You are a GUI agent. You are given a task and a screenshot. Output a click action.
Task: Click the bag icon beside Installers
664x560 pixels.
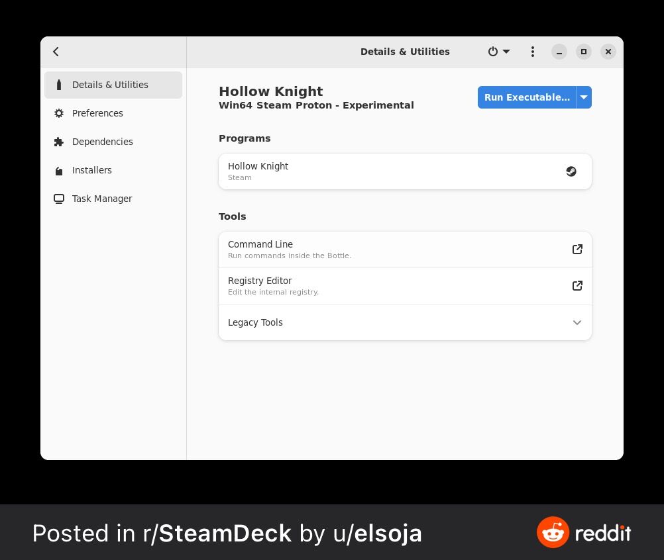59,171
